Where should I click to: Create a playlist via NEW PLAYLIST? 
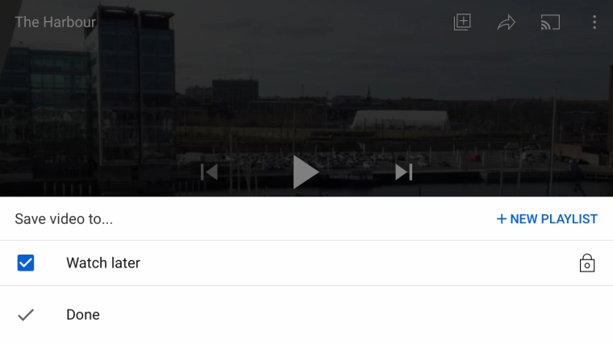[547, 219]
